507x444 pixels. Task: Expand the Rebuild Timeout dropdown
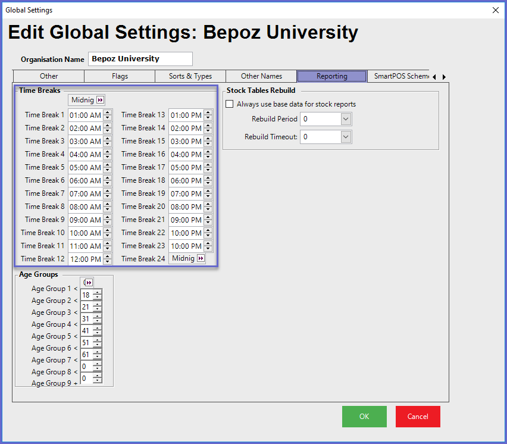pyautogui.click(x=346, y=137)
